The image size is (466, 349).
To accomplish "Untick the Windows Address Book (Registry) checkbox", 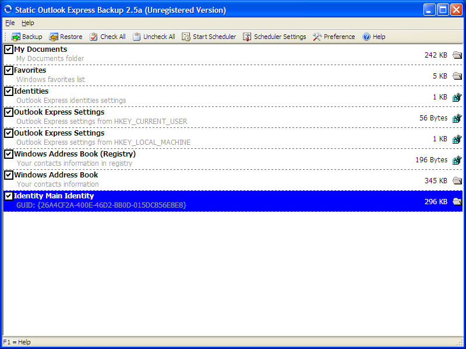I will pos(9,154).
